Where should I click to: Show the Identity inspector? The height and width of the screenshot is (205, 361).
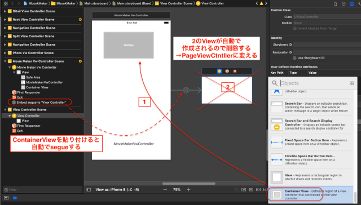pyautogui.click(x=352, y=4)
